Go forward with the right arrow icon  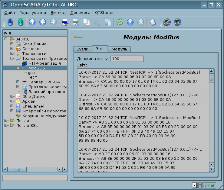tap(53, 22)
